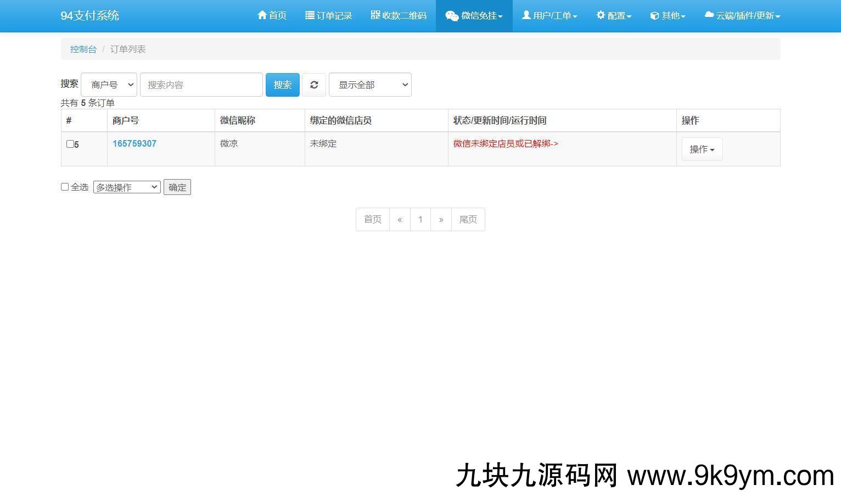The width and height of the screenshot is (841, 496).
Task: Click the cube icon for 其他
Action: pos(654,16)
